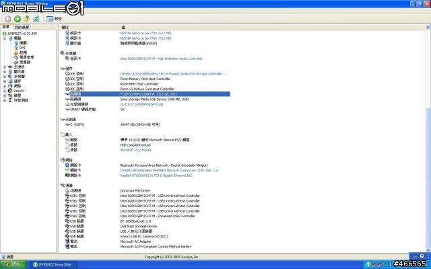Switch to the Menu (選單) tab
This screenshot has width=431, height=269.
coord(6,27)
